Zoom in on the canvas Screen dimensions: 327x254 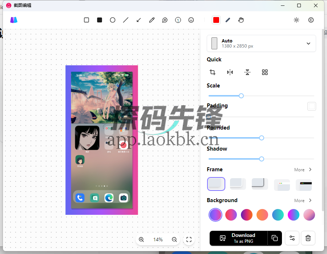coord(141,239)
